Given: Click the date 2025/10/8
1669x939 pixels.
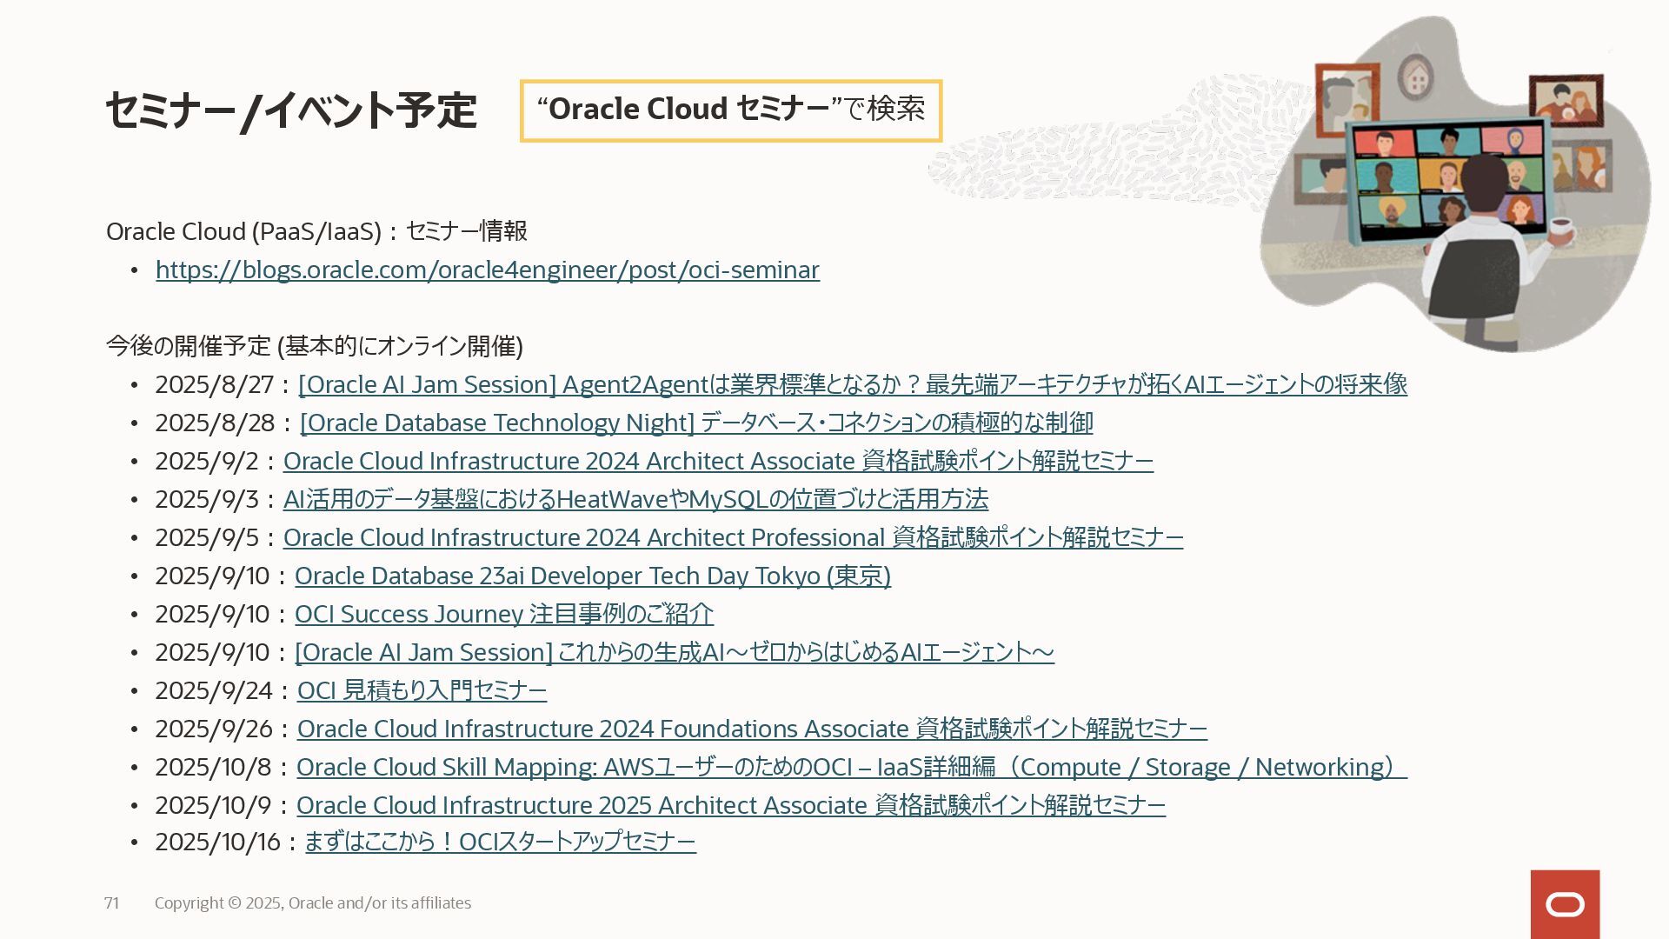Looking at the screenshot, I should point(214,767).
